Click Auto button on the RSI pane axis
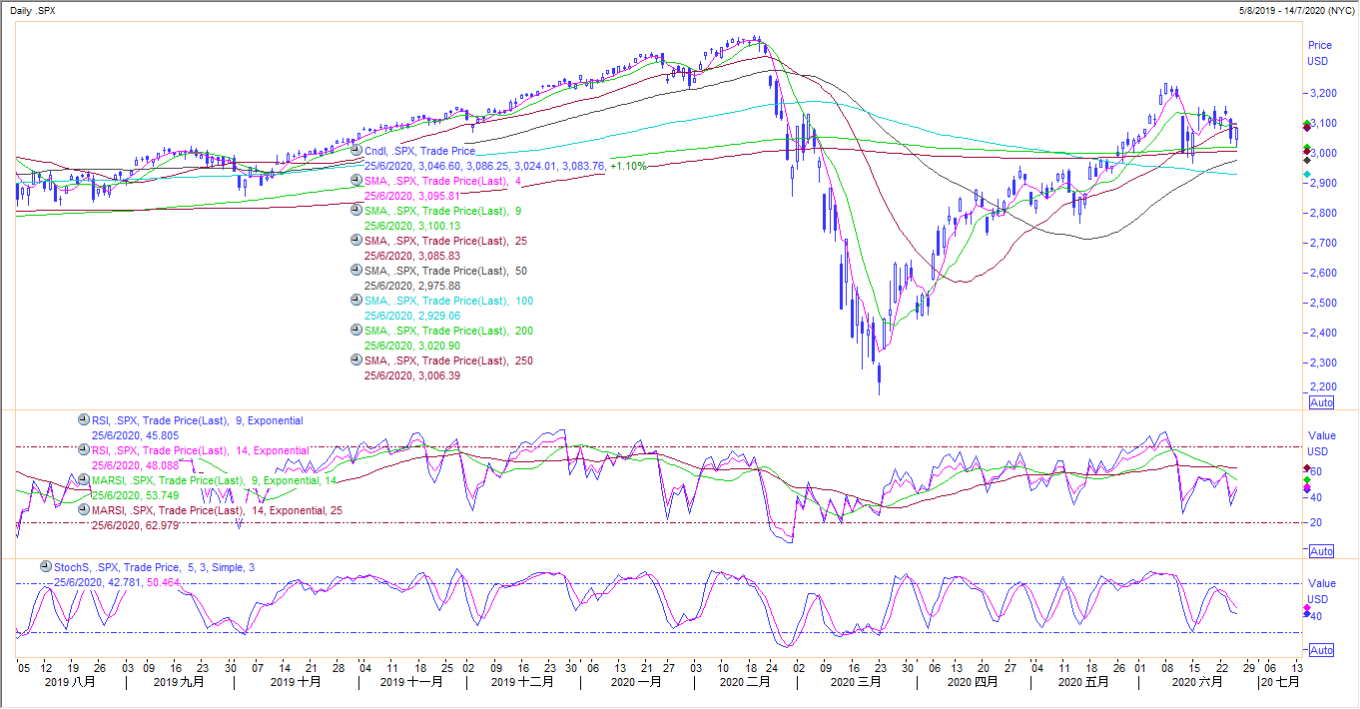Screen dimensions: 1360x709 tap(1321, 551)
